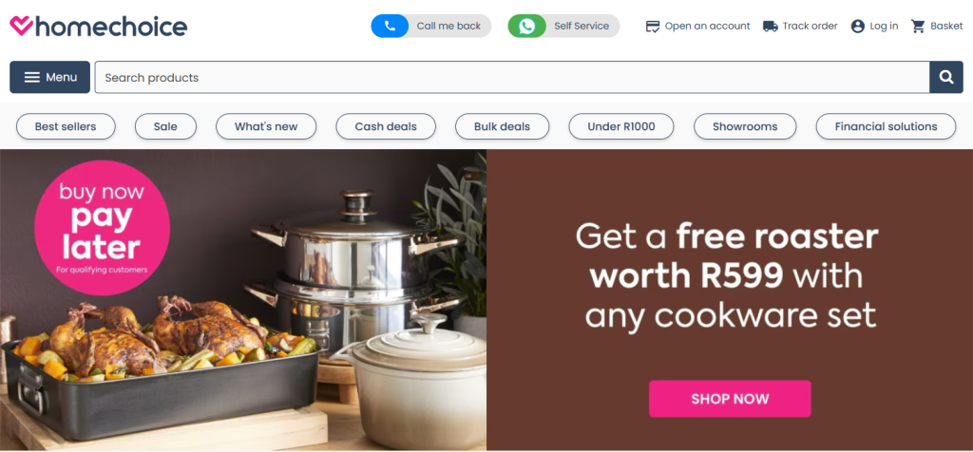Click the Open an account card icon
The height and width of the screenshot is (452, 973).
[x=652, y=26]
